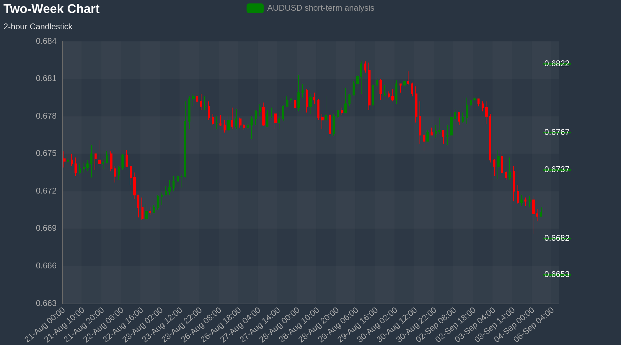Toggle the AUDUSD short-term analysis legend swatch
The image size is (621, 345).
(255, 8)
